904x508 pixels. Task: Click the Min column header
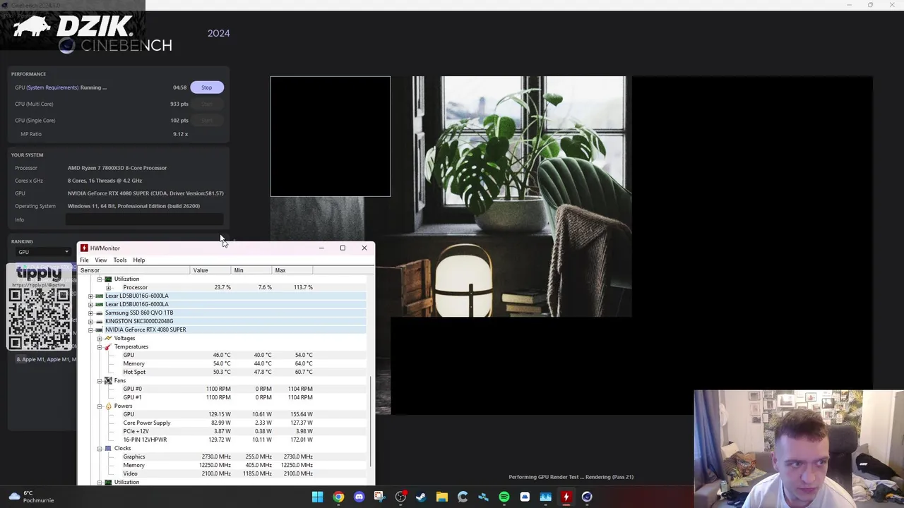click(251, 270)
